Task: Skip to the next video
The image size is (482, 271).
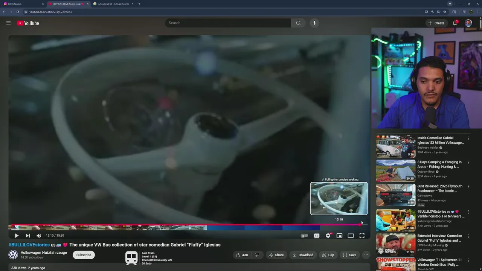Action: coord(27,236)
